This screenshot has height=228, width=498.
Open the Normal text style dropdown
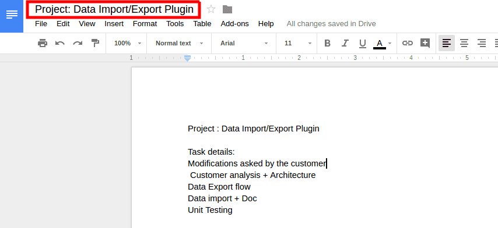[x=179, y=43]
